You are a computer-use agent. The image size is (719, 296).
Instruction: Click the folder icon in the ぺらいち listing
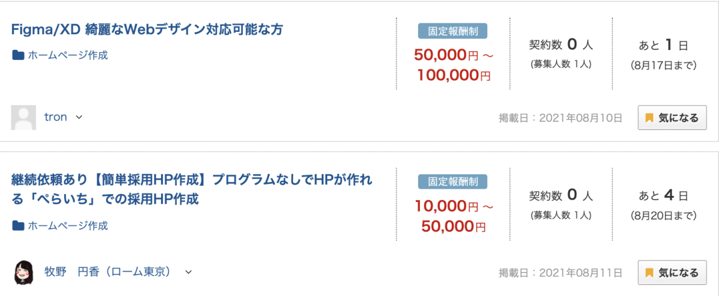point(18,226)
